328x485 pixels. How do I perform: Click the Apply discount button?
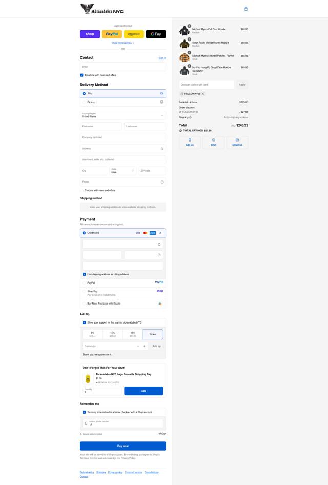(x=242, y=85)
